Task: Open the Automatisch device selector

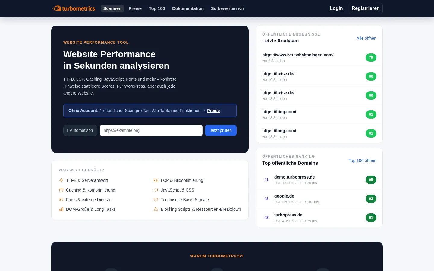Action: point(80,130)
